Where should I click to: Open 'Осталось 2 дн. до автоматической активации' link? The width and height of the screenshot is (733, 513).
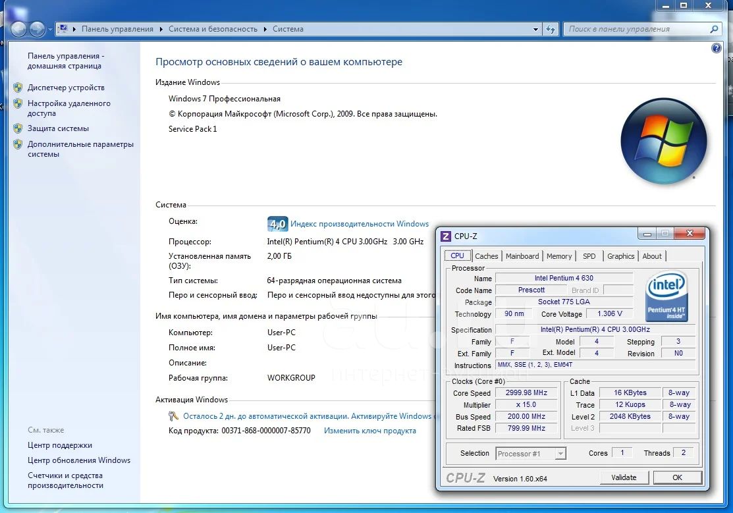pyautogui.click(x=308, y=416)
